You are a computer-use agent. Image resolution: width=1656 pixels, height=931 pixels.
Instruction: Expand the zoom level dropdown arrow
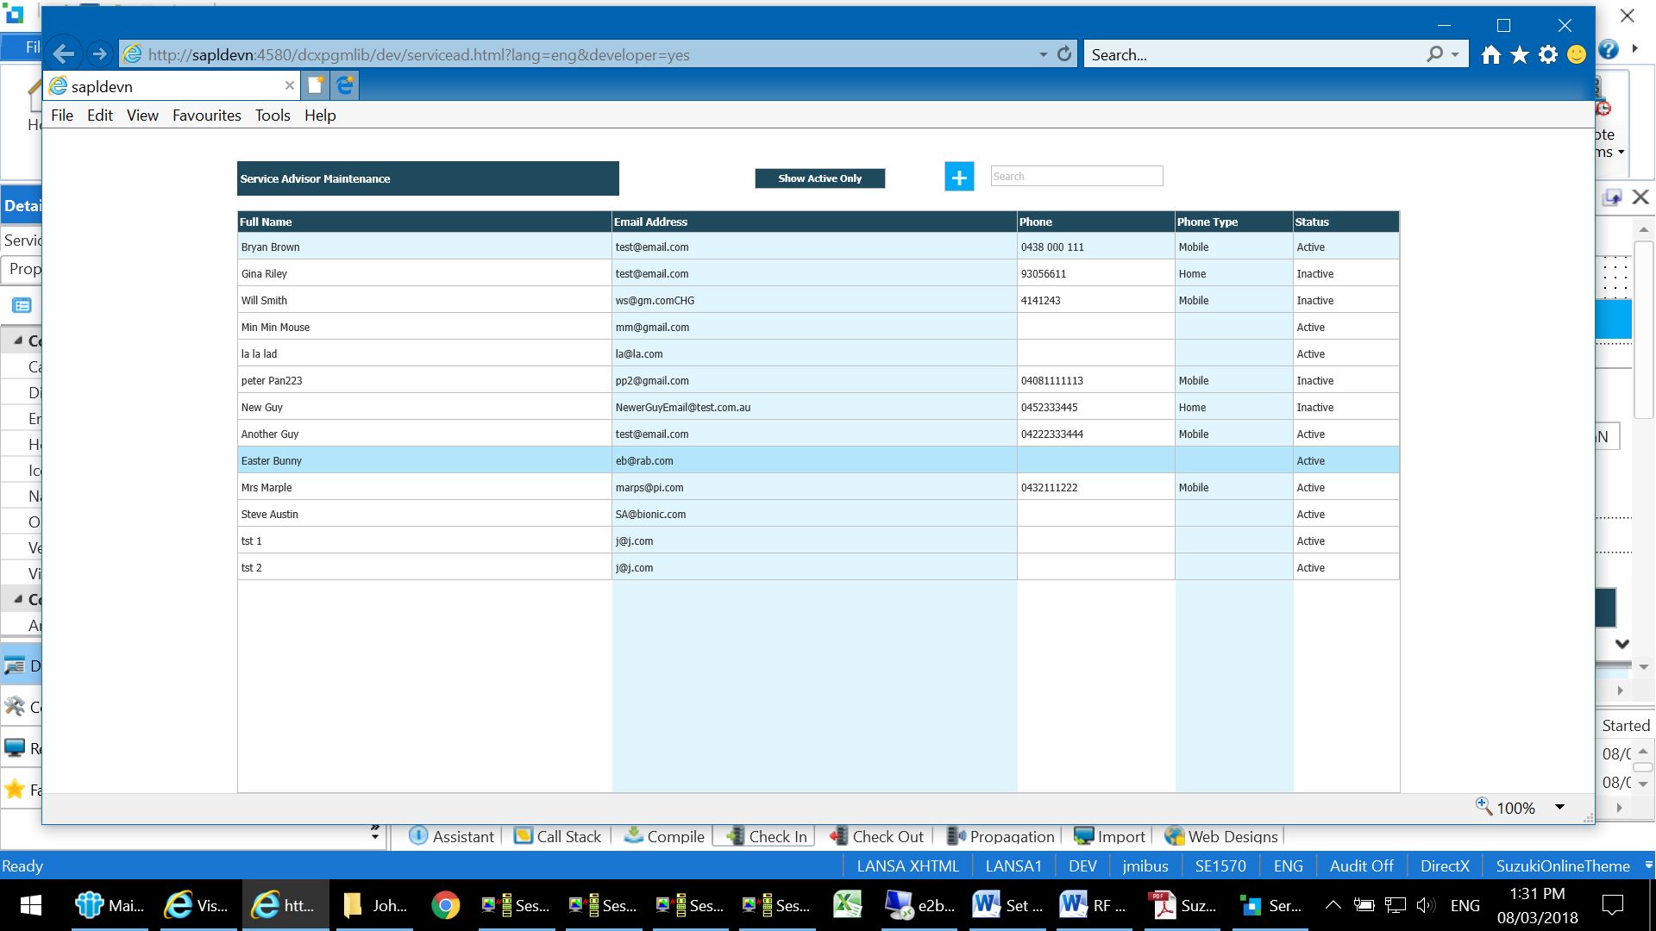pos(1559,808)
